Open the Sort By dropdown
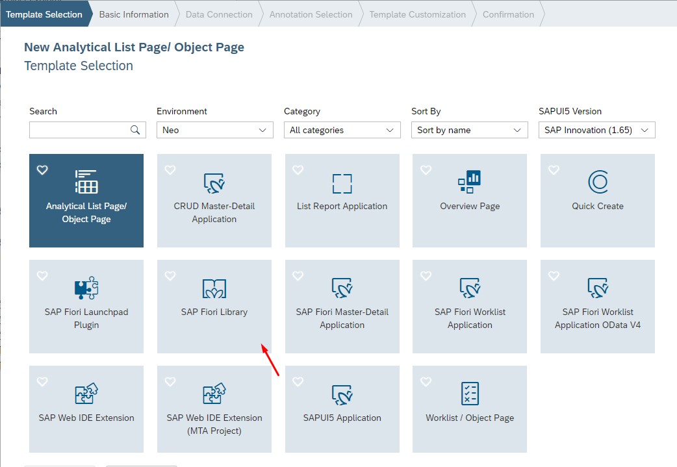The height and width of the screenshot is (467, 677). click(x=469, y=130)
